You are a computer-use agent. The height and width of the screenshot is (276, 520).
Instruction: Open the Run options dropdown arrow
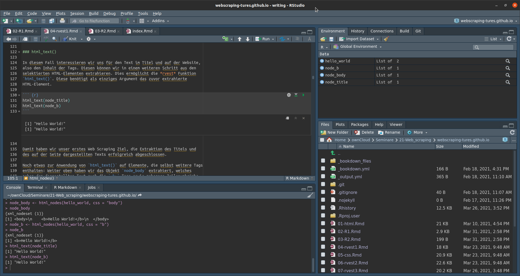273,39
